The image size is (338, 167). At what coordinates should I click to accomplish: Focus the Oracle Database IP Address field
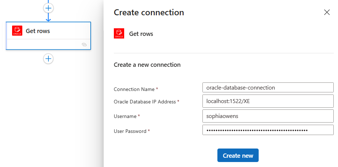(x=268, y=101)
